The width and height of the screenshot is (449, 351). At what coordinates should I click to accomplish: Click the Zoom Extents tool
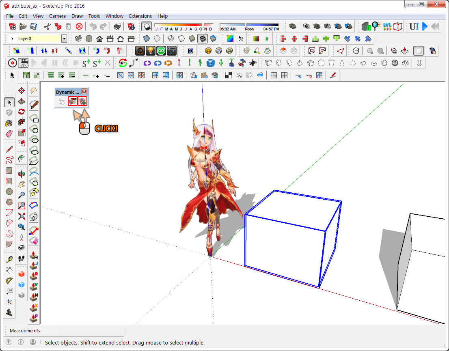pyautogui.click(x=22, y=216)
